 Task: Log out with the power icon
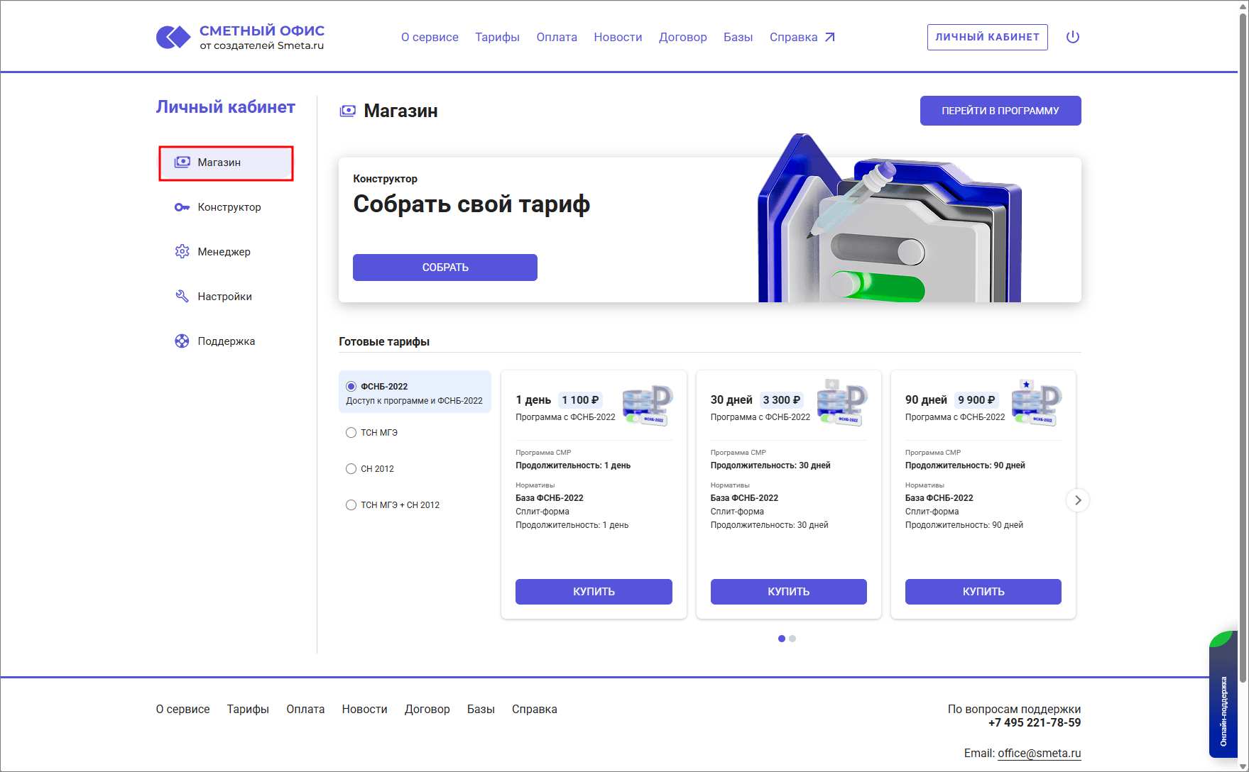[1073, 37]
